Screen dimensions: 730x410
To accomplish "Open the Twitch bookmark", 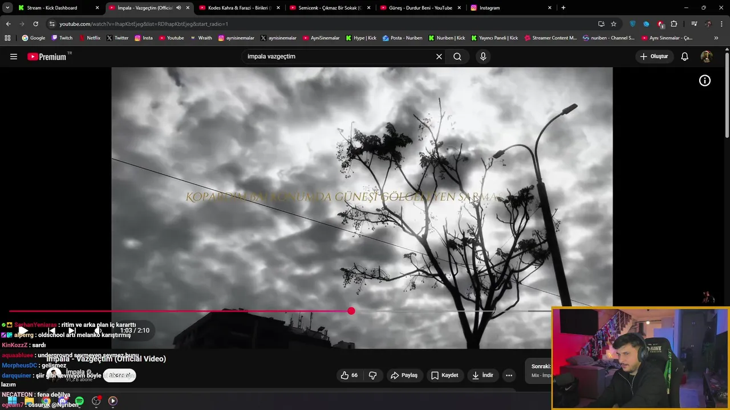I will click(x=62, y=38).
